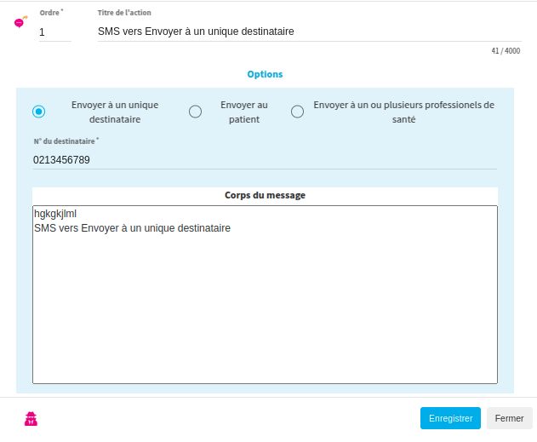Click the pink SMS bubble icon

click(20, 22)
